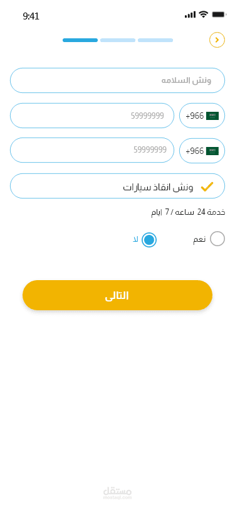Tap the orange back arrow circle icon
This screenshot has width=235, height=510.
click(217, 40)
